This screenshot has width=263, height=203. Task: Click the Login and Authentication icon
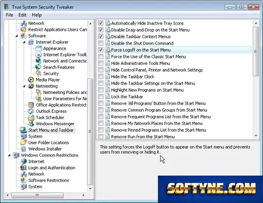tap(23, 167)
